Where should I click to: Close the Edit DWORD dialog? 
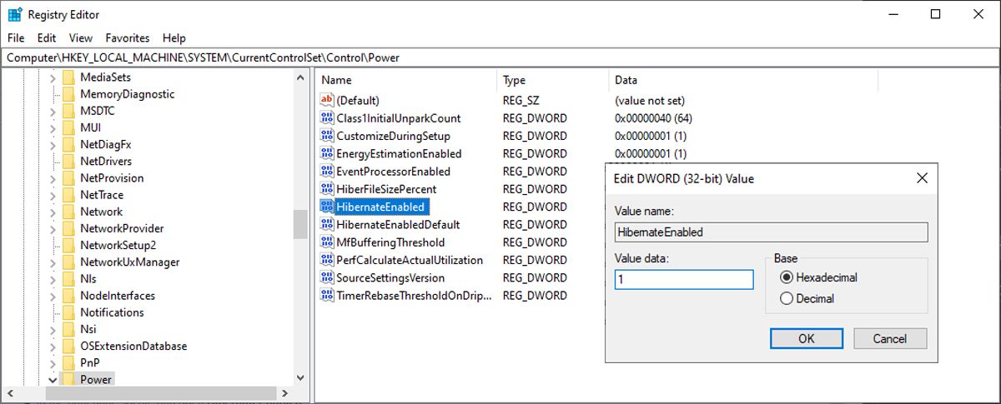(922, 178)
